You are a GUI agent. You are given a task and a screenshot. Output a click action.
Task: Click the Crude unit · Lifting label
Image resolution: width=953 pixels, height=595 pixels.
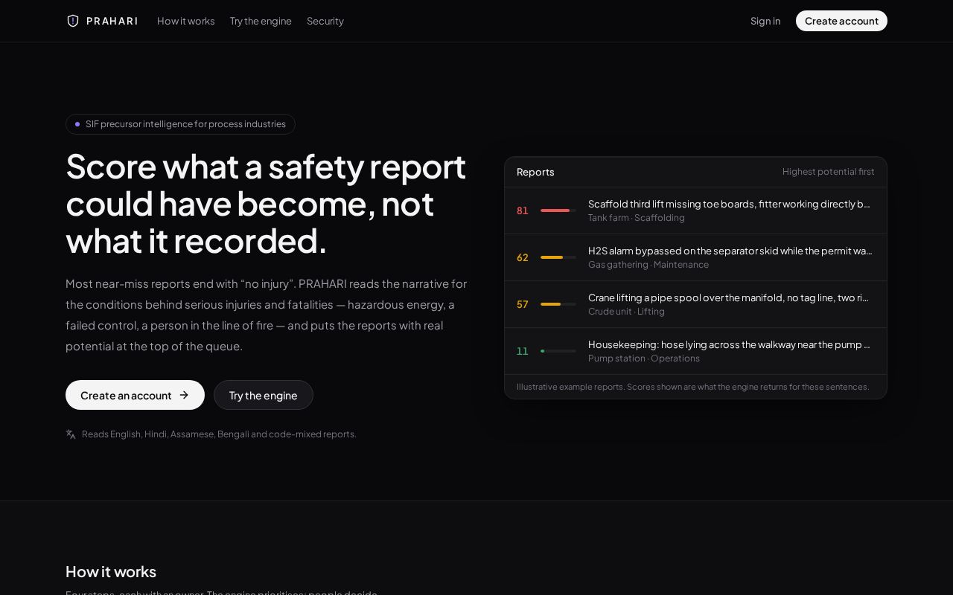(x=626, y=312)
